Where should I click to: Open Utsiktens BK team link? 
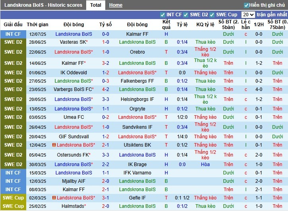click(137, 145)
